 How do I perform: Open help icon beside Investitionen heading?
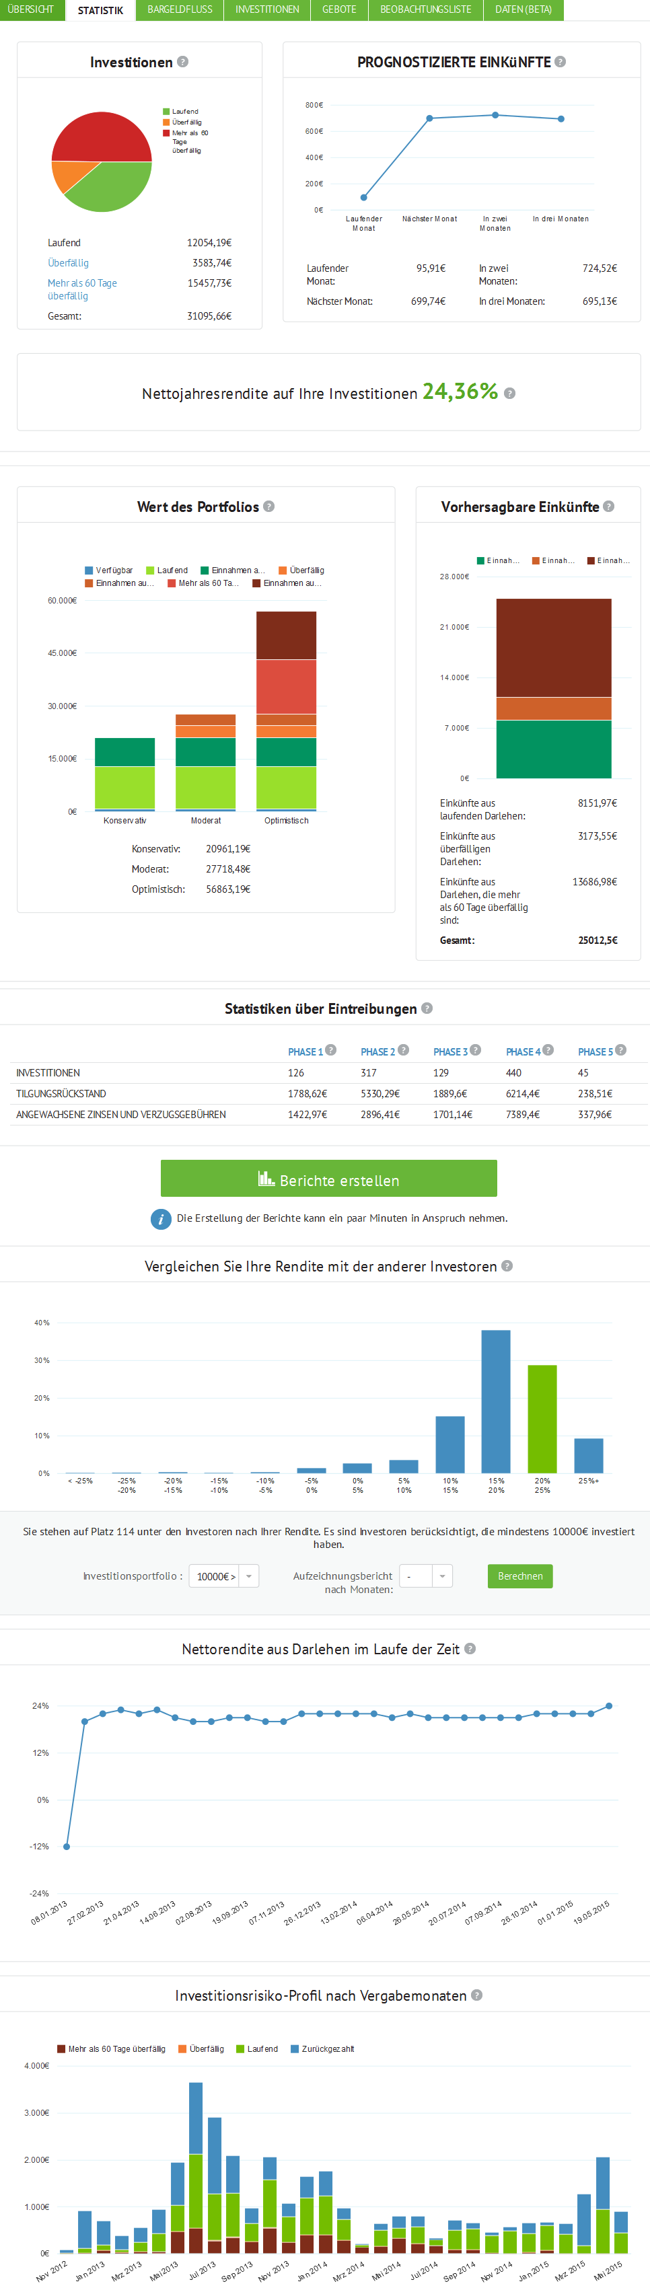click(x=182, y=61)
